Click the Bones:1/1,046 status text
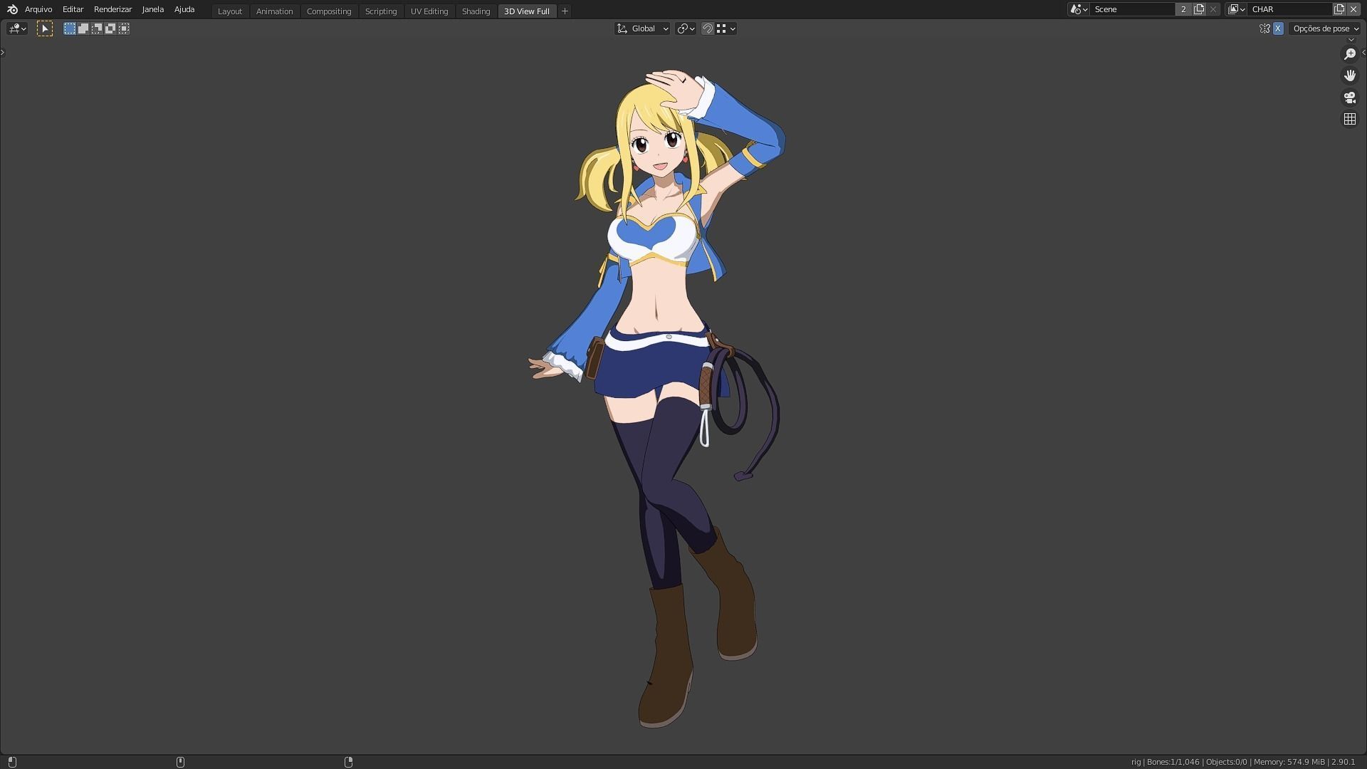Screen dimensions: 1367x769 point(1173,762)
